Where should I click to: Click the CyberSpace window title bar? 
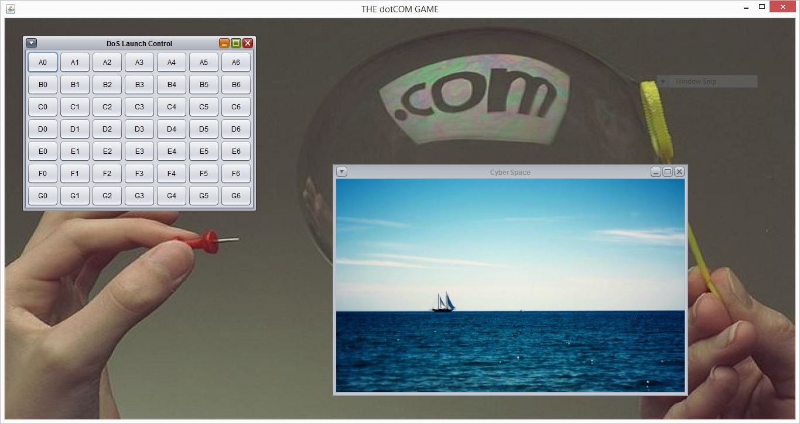(x=510, y=172)
